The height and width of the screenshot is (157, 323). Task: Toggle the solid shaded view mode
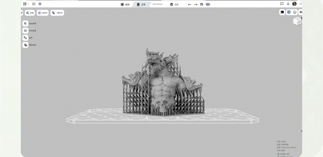(289, 12)
